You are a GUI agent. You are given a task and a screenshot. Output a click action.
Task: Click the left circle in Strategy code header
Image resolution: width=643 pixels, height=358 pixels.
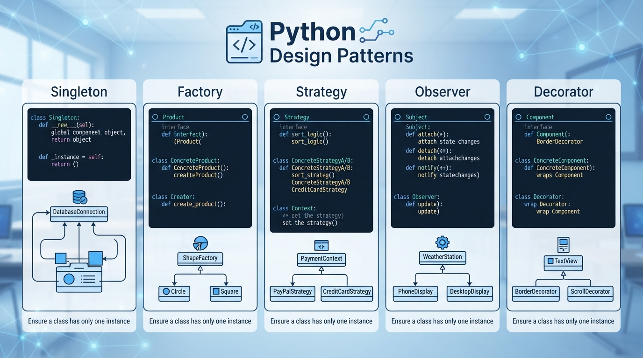pyautogui.click(x=277, y=117)
